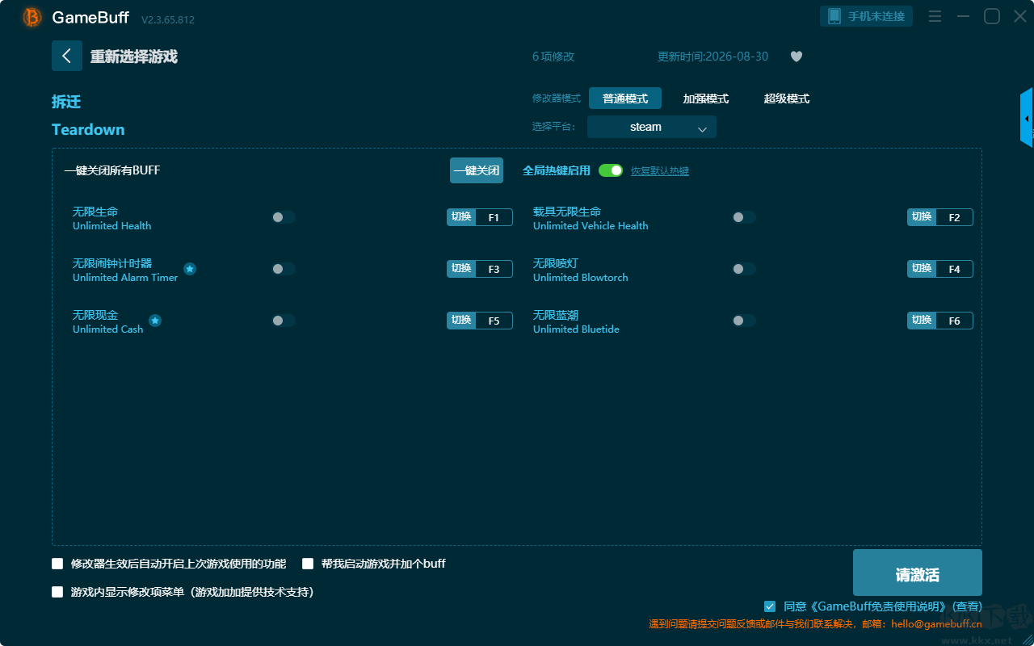Image resolution: width=1034 pixels, height=646 pixels.
Task: Click the Unlimited Cash label
Action: (107, 329)
